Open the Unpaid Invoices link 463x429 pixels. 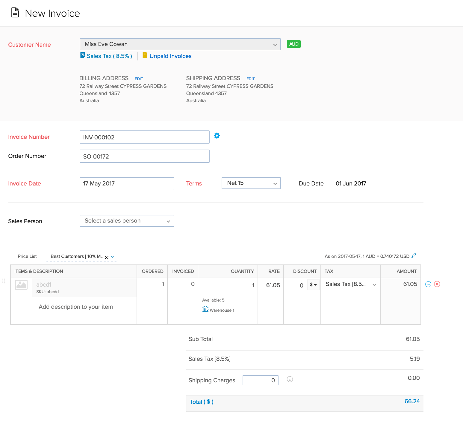click(x=170, y=56)
